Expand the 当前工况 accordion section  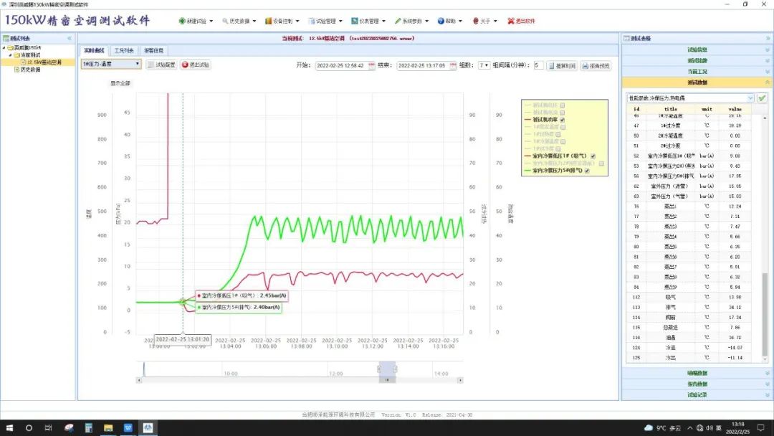tap(697, 72)
